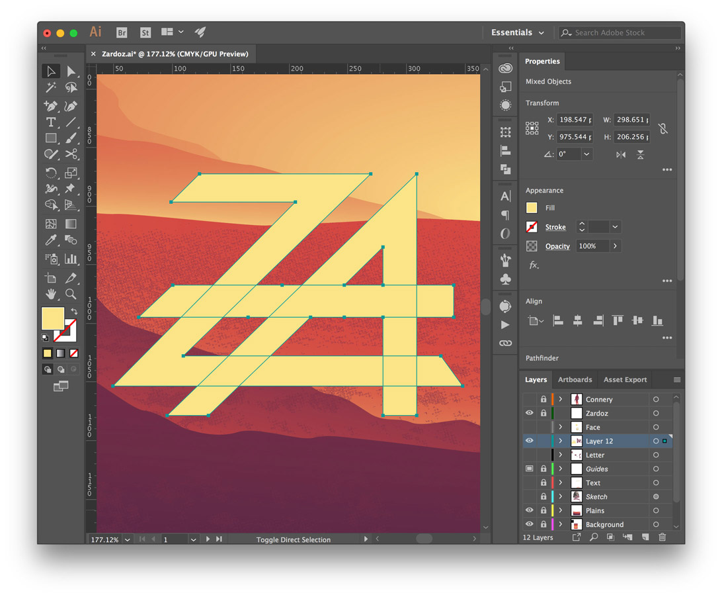Screen dimensions: 722x597
Task: Toggle Guides layer template visibility box
Action: point(530,469)
